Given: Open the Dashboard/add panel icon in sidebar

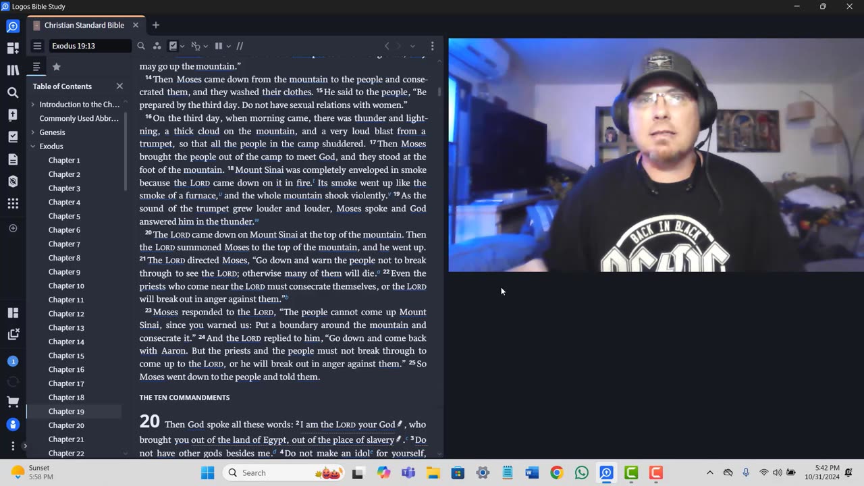Looking at the screenshot, I should click(x=13, y=48).
